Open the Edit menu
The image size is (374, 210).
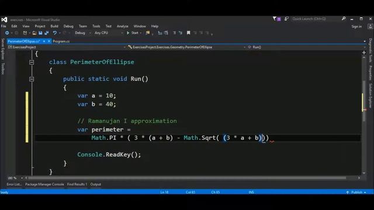pos(14,26)
